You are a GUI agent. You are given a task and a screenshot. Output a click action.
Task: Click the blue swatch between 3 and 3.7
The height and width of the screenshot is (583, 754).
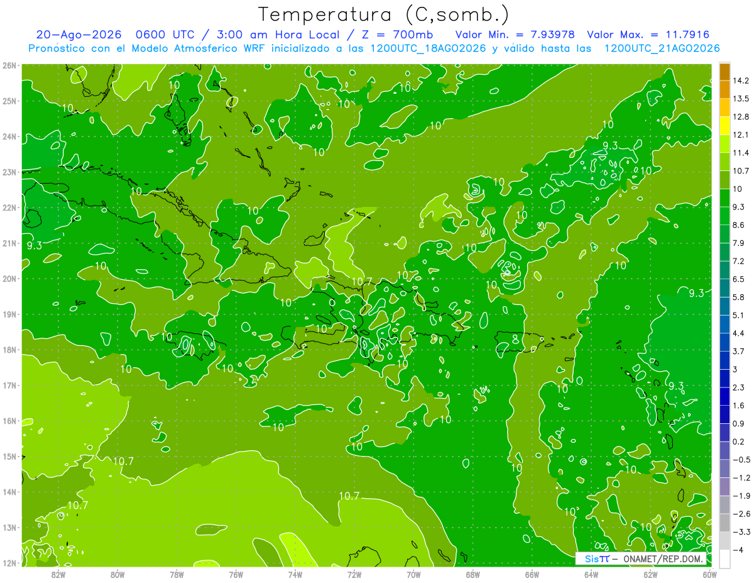[724, 360]
